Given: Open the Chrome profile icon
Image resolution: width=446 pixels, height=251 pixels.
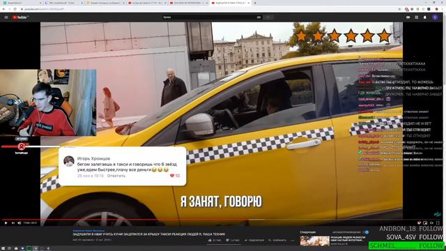Looking at the screenshot, I should (437, 9).
